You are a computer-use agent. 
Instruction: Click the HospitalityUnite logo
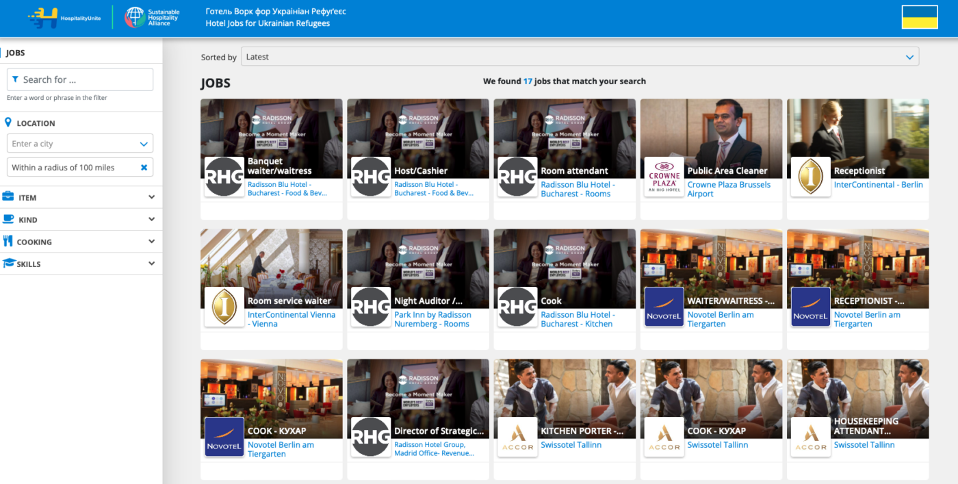(x=64, y=18)
